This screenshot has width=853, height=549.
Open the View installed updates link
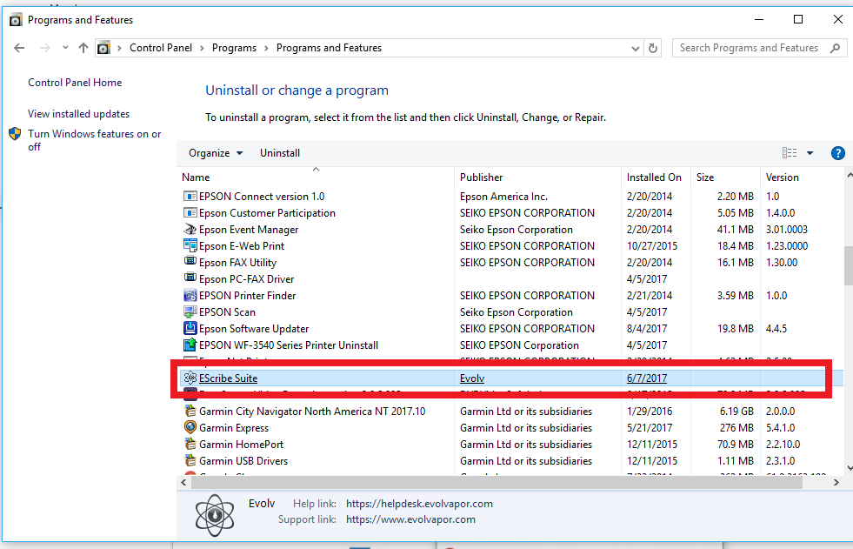78,114
